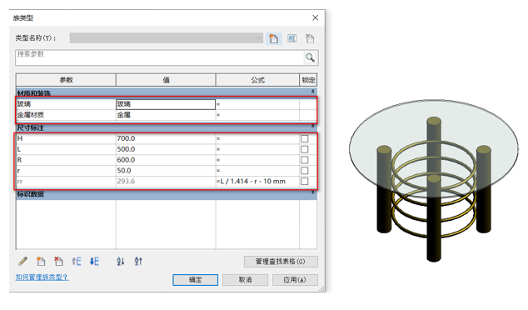Click the r value 50.0
Screen dimensions: 528x310
tap(166, 171)
